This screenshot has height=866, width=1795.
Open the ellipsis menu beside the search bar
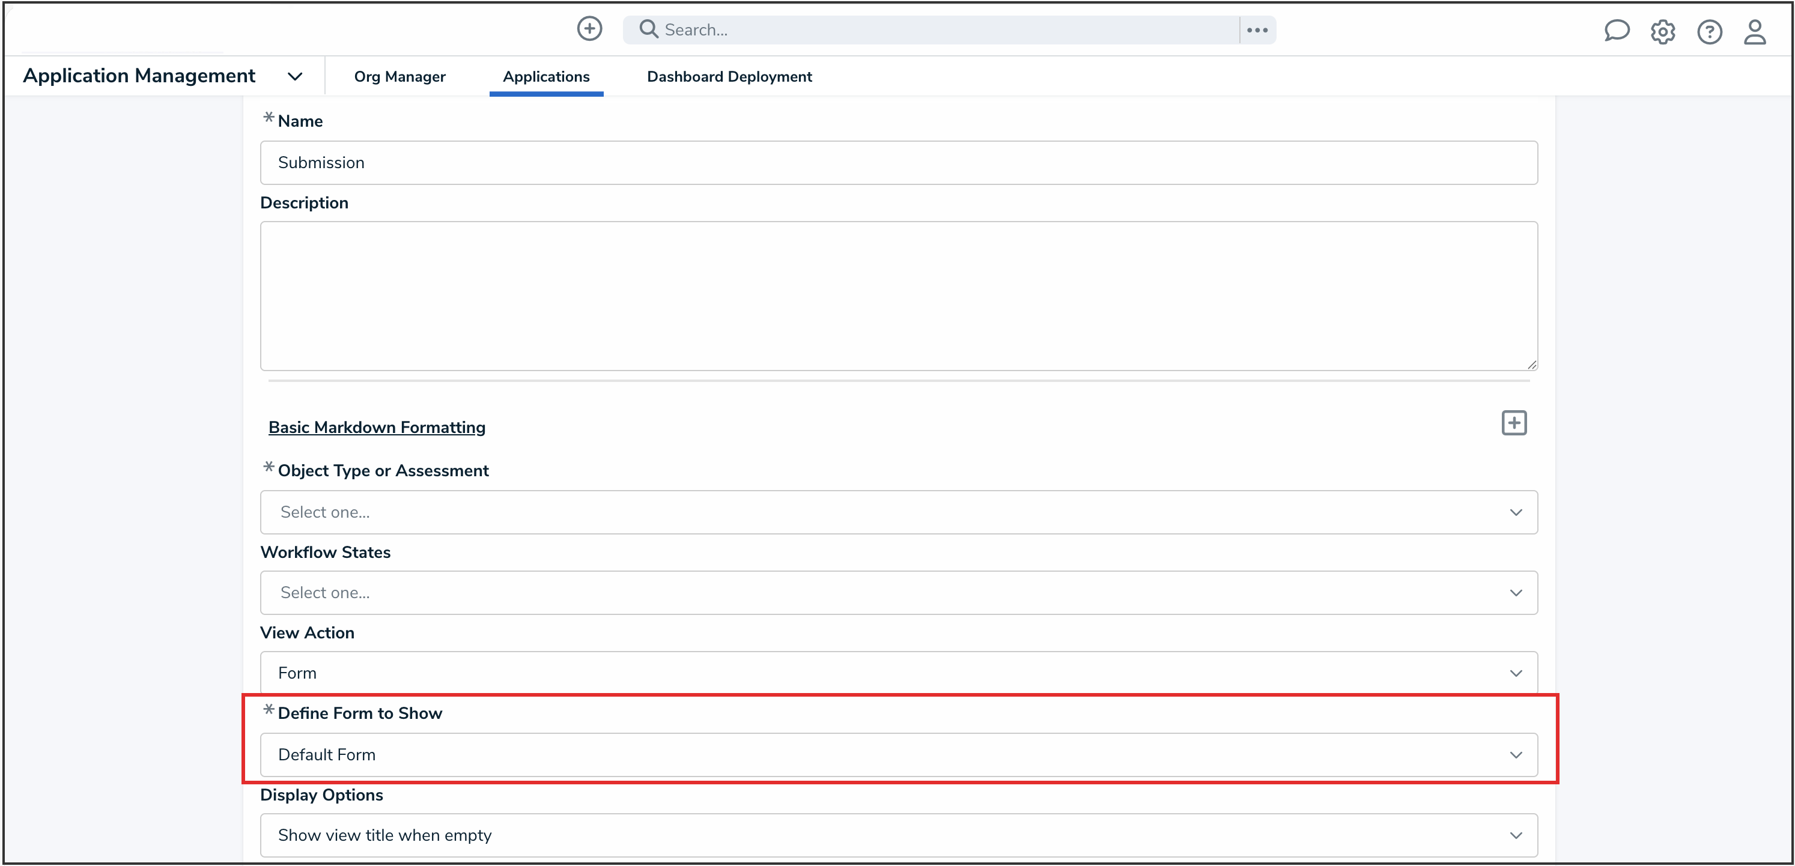pyautogui.click(x=1257, y=29)
